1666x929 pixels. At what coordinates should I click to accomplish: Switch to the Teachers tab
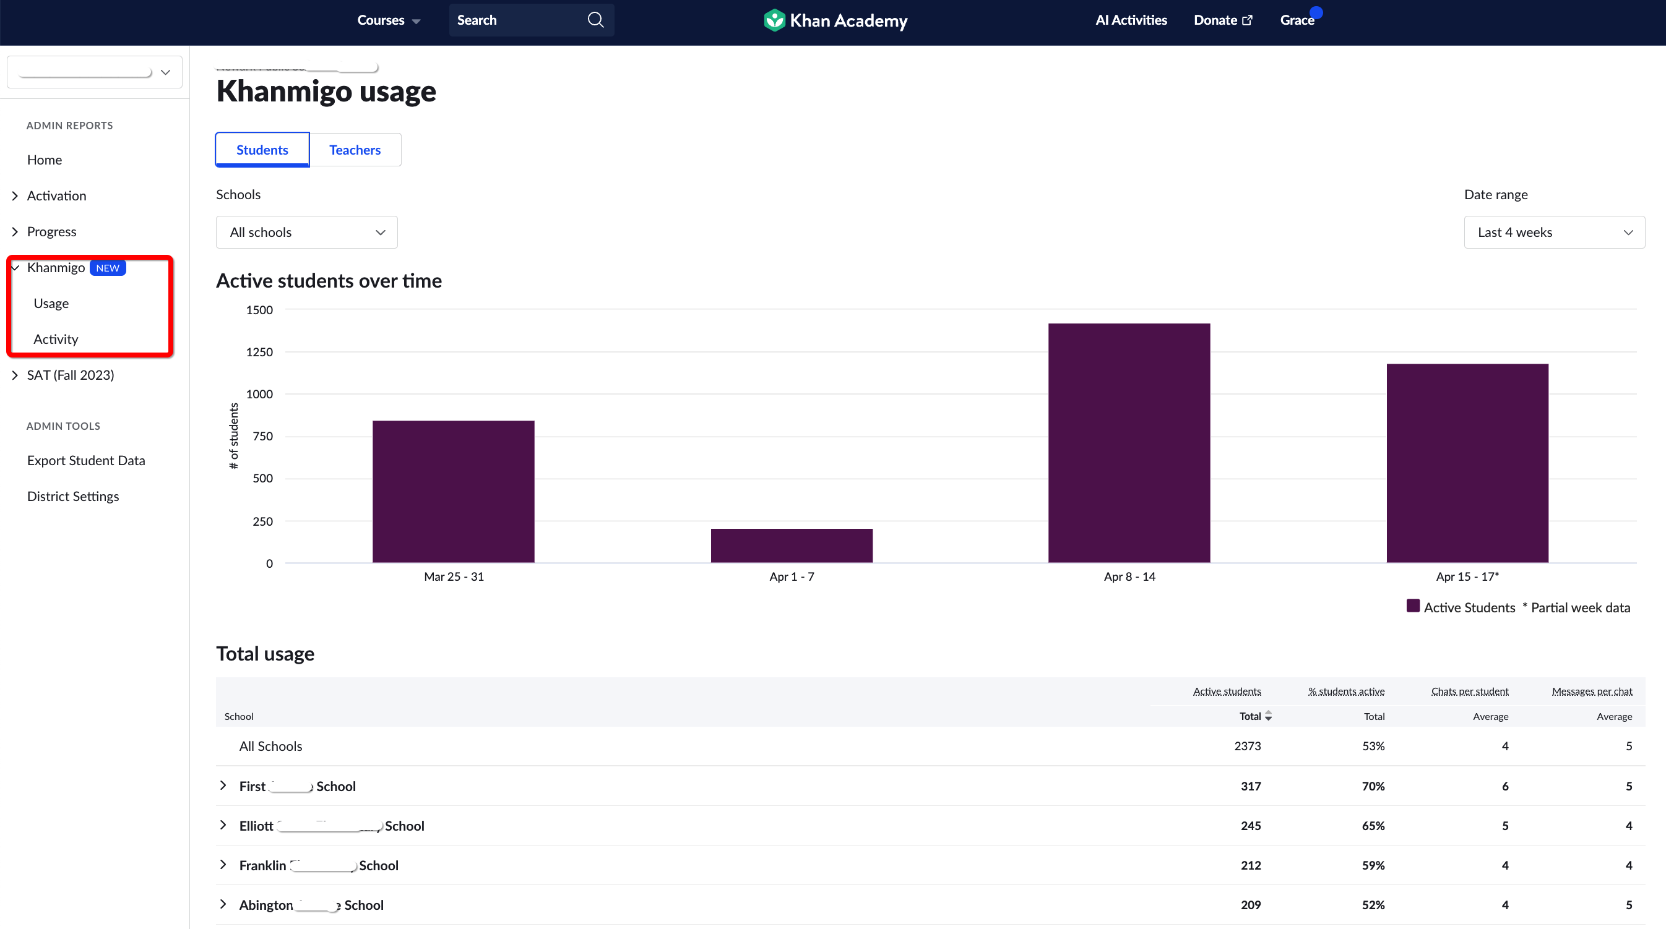[x=355, y=149]
